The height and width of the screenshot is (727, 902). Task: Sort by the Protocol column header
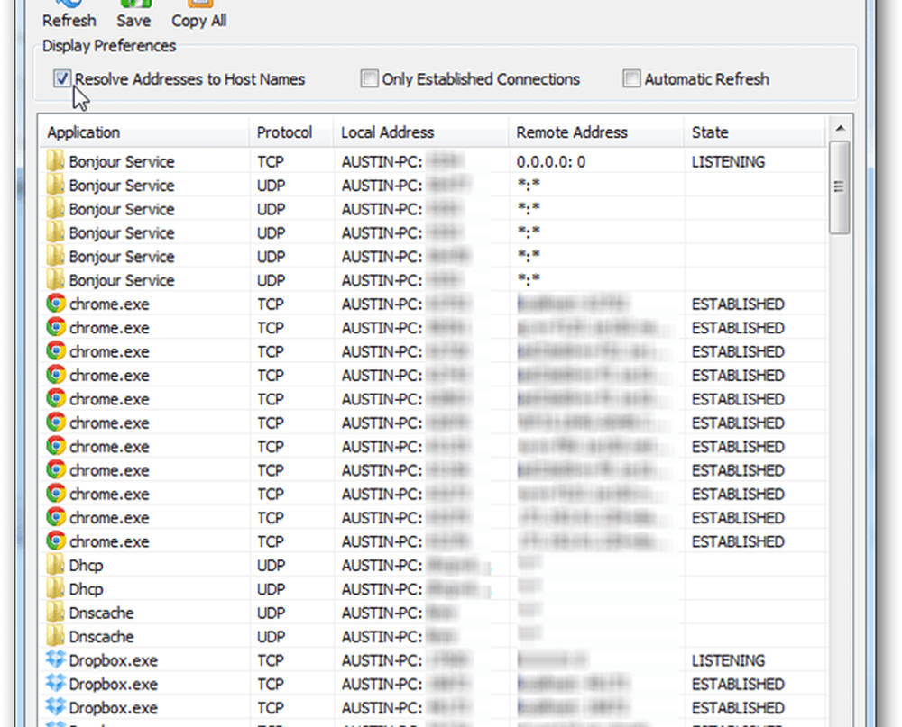coord(291,132)
